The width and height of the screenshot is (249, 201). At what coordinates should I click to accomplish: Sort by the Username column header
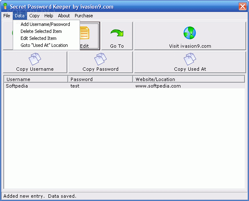pyautogui.click(x=36, y=79)
